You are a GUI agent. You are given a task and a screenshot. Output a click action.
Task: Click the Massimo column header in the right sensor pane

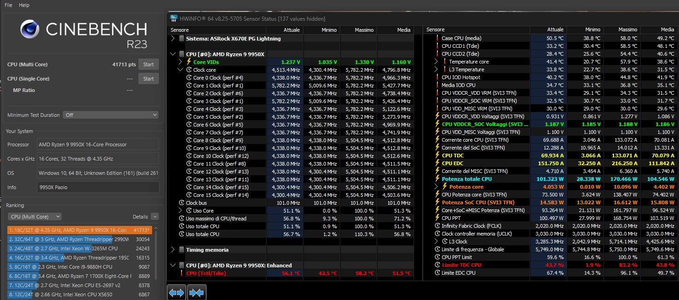click(x=622, y=30)
